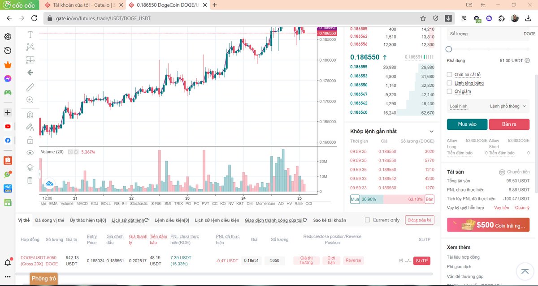The height and width of the screenshot is (286, 538).
Task: Click Reverse position button
Action: click(353, 260)
